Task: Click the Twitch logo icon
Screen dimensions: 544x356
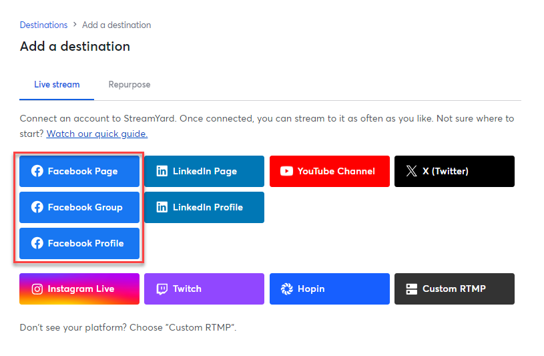Action: 162,289
